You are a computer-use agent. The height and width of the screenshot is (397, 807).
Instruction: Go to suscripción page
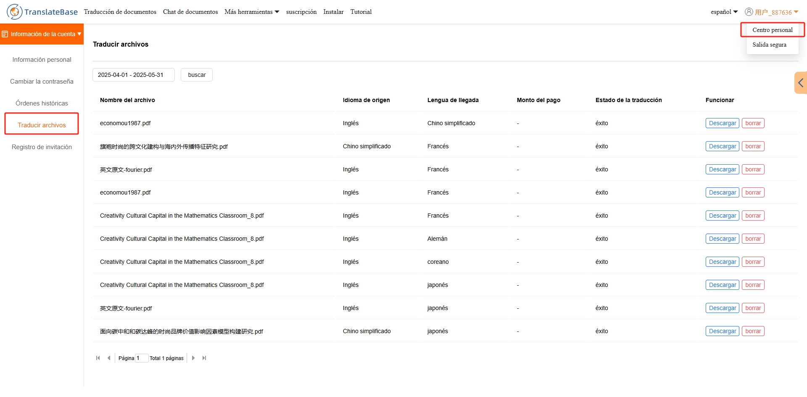[x=301, y=12]
